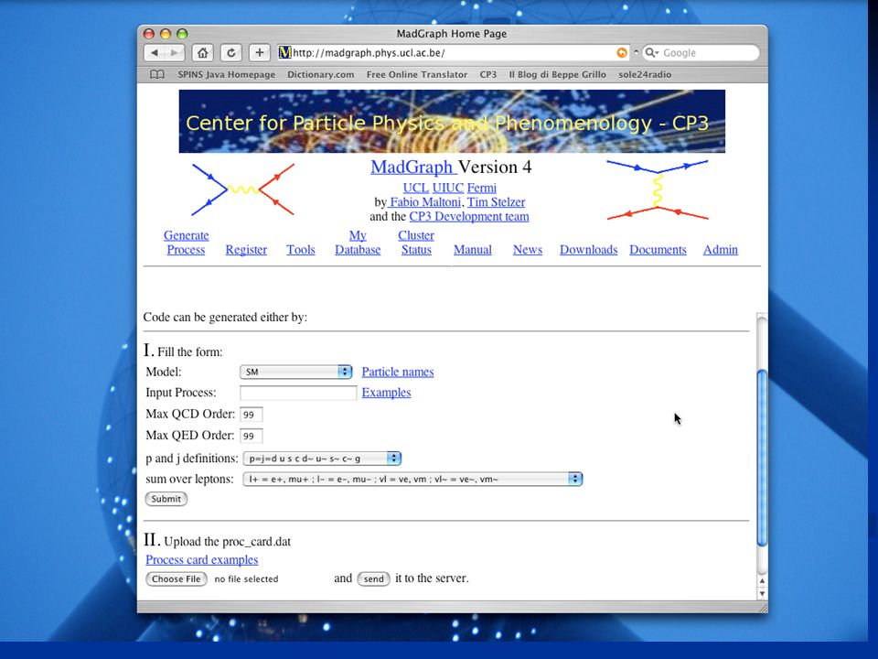Open the bookmarks book icon
This screenshot has height=659, width=878.
click(157, 74)
